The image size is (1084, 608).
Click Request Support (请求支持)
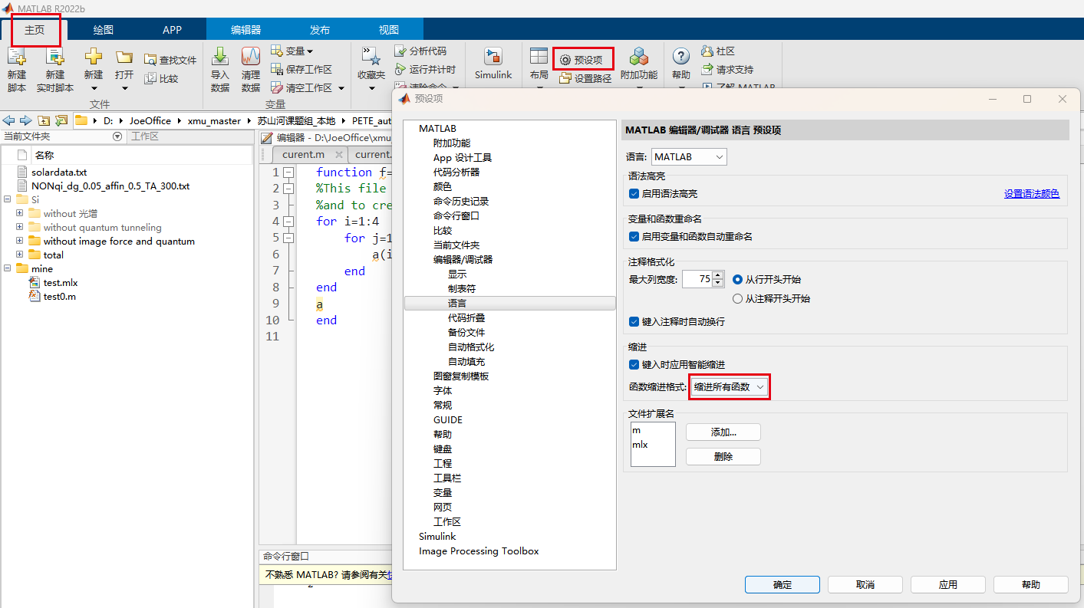click(x=728, y=69)
